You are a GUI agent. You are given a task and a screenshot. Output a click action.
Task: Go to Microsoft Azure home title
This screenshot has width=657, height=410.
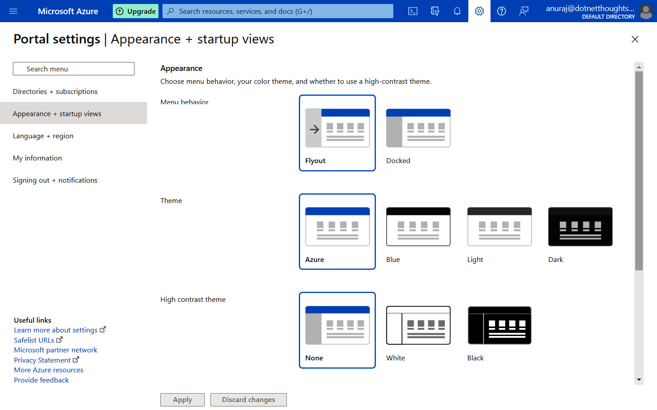pos(68,11)
